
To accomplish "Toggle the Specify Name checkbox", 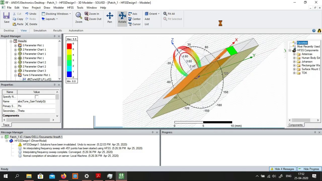I will click(37, 97).
